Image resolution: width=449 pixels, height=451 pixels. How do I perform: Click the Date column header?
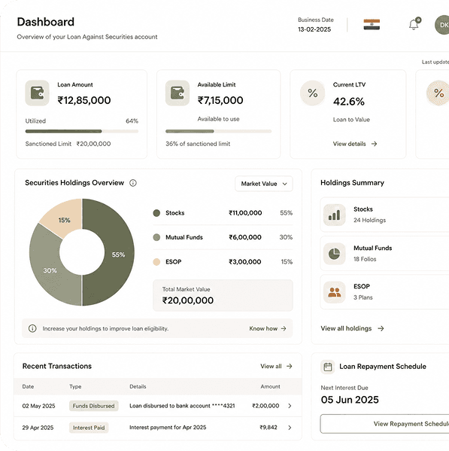point(28,386)
